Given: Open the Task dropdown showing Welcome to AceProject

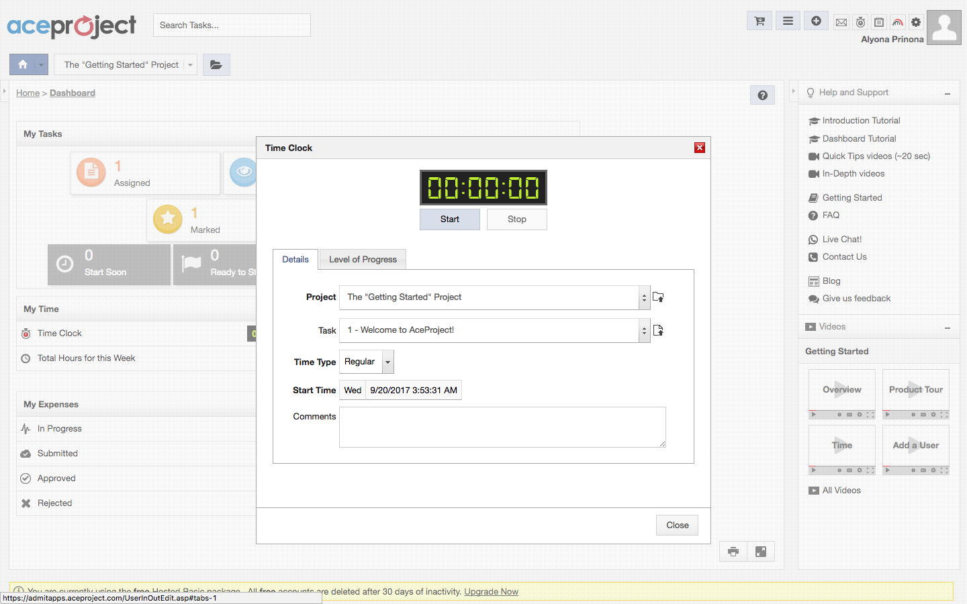Looking at the screenshot, I should coord(495,330).
